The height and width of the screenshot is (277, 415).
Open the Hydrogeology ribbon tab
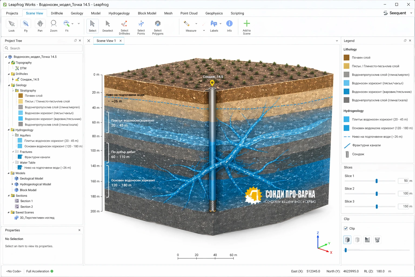click(119, 13)
